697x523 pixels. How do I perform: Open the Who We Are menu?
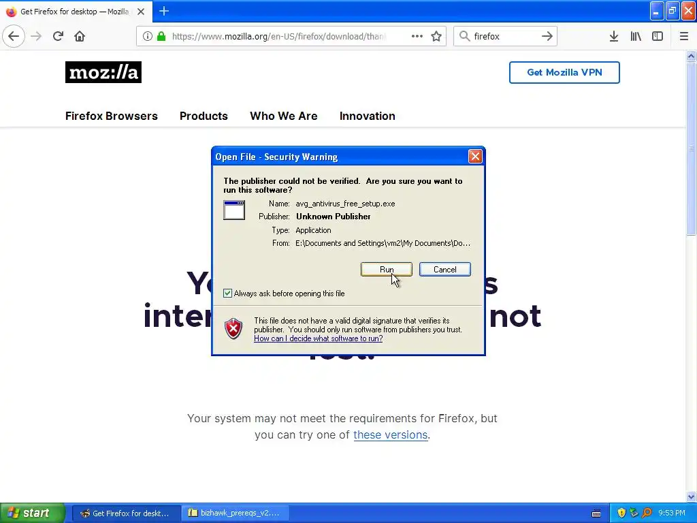click(x=284, y=116)
